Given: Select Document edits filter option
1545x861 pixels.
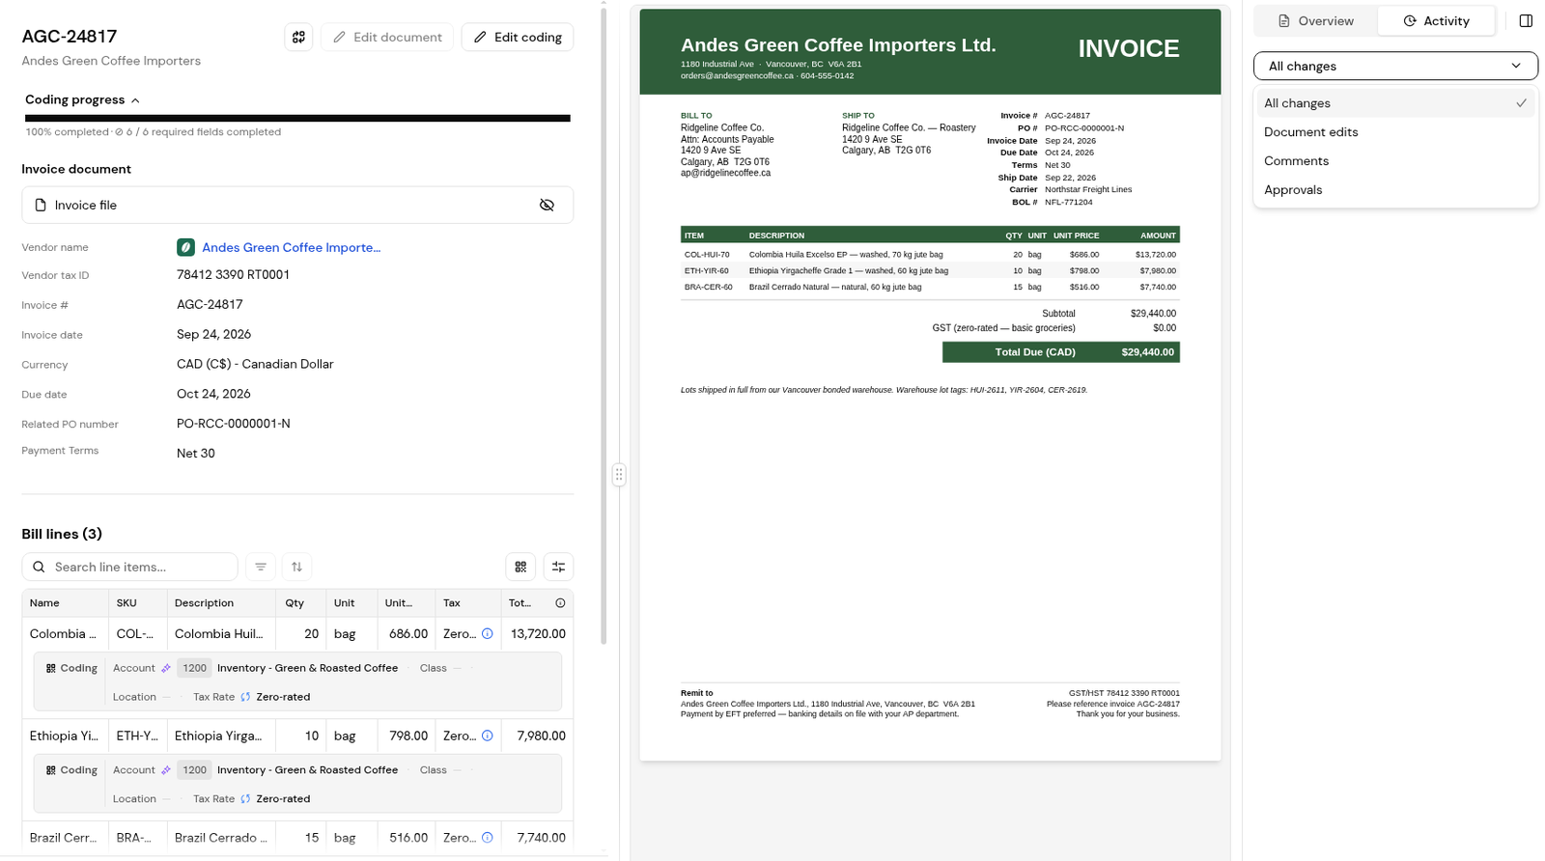Looking at the screenshot, I should pos(1395,132).
